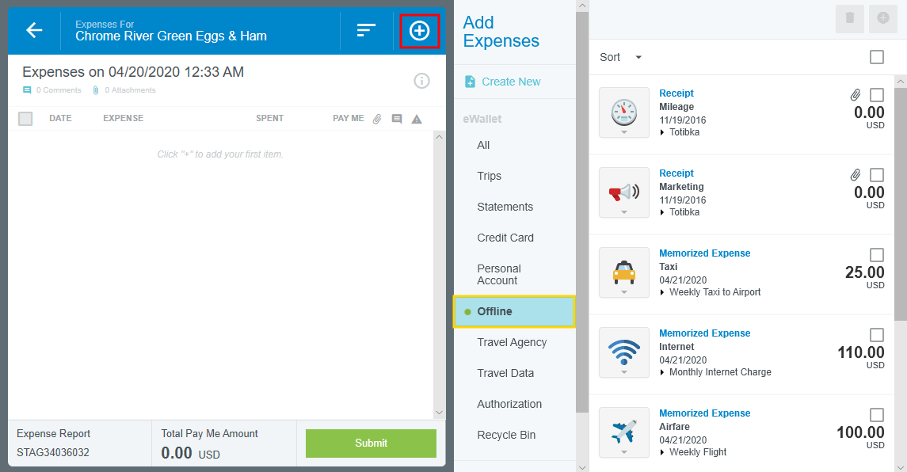Expand the Monthly Internet Charge details
907x472 pixels.
[x=663, y=372]
